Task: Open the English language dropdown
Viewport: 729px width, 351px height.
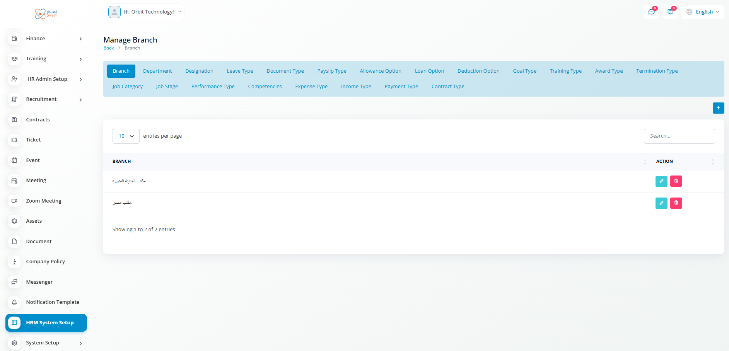Action: (703, 12)
